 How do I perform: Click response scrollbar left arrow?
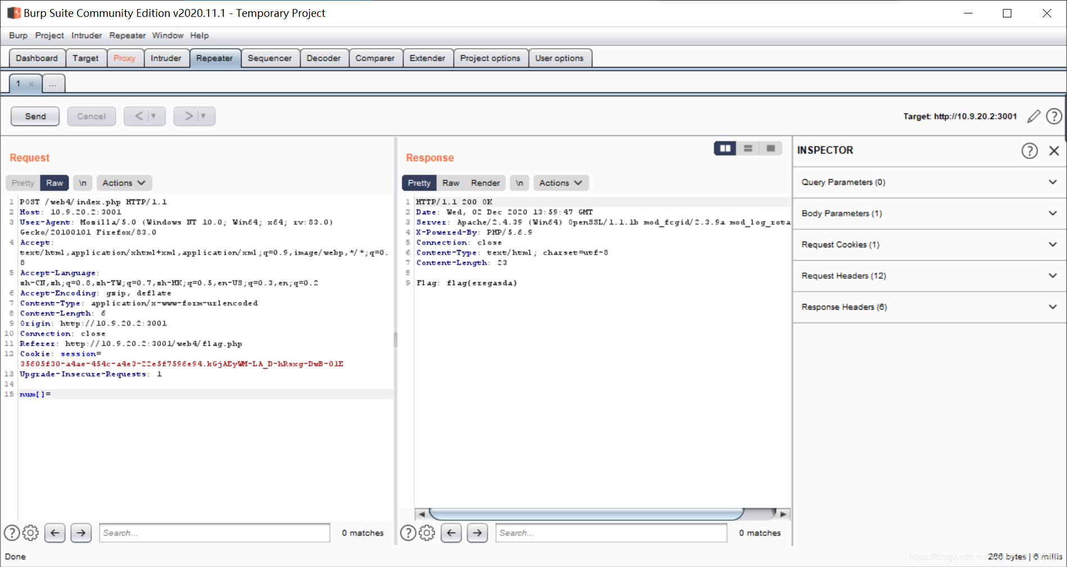tap(422, 514)
